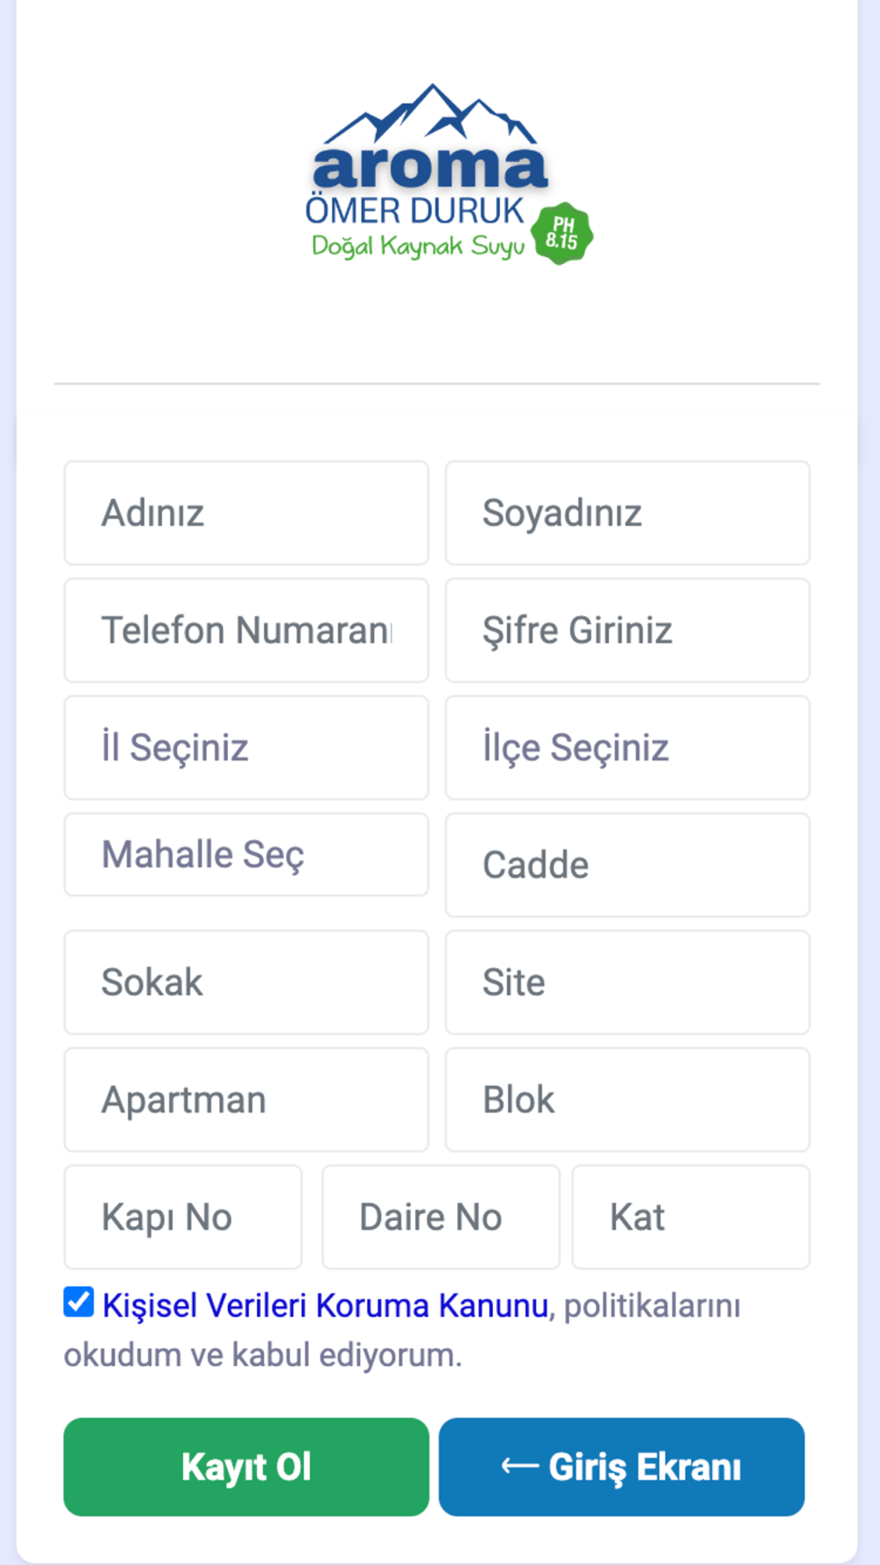880x1565 pixels.
Task: Click the PH 8.15 green badge
Action: point(562,234)
